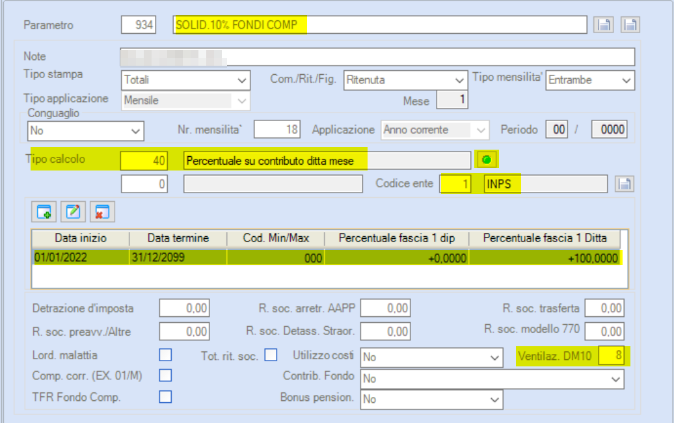
Task: Click the edit row pencil icon
Action: tap(73, 212)
